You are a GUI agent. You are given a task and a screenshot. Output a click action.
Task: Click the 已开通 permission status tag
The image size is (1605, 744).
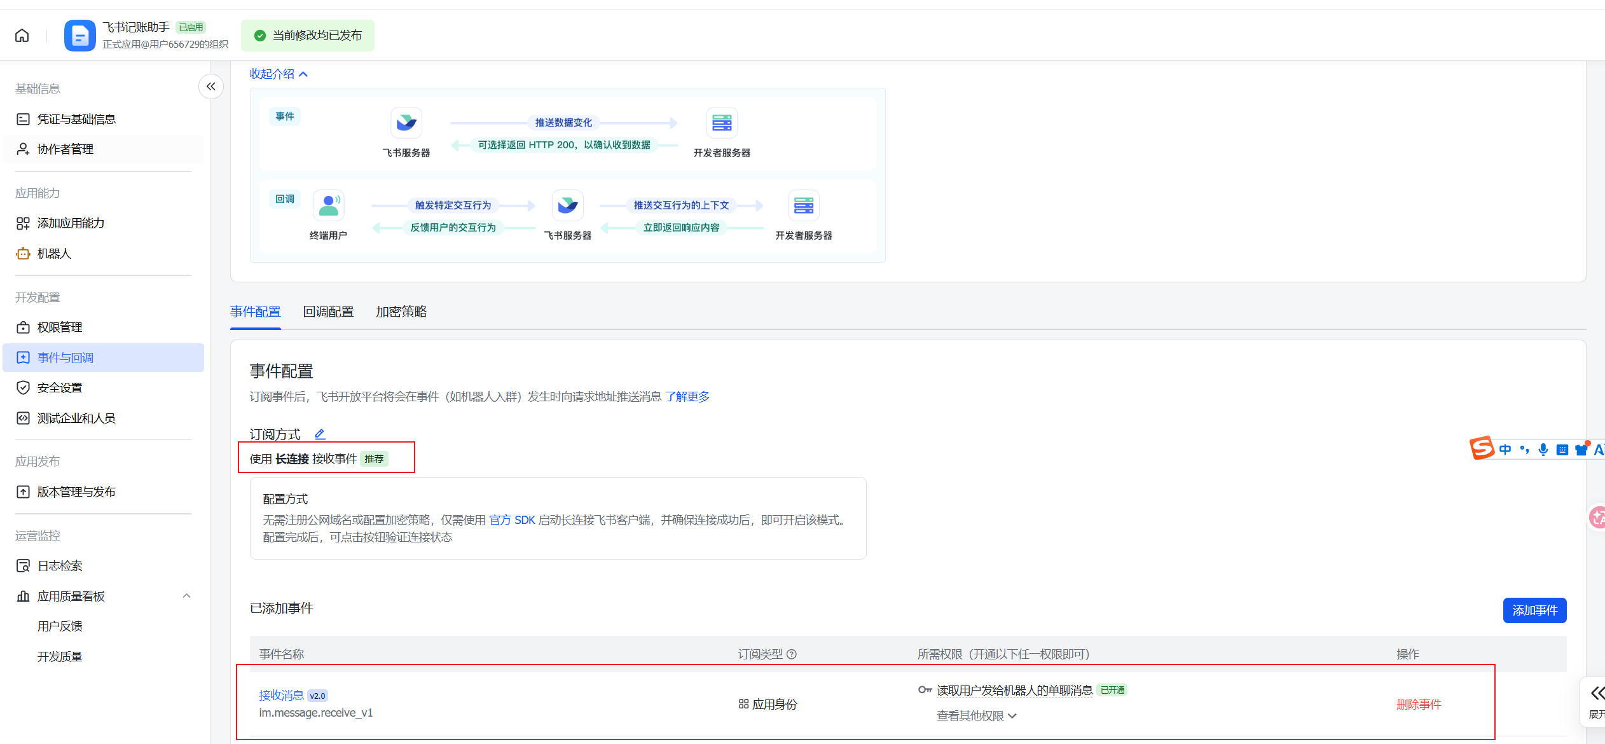(x=1112, y=690)
